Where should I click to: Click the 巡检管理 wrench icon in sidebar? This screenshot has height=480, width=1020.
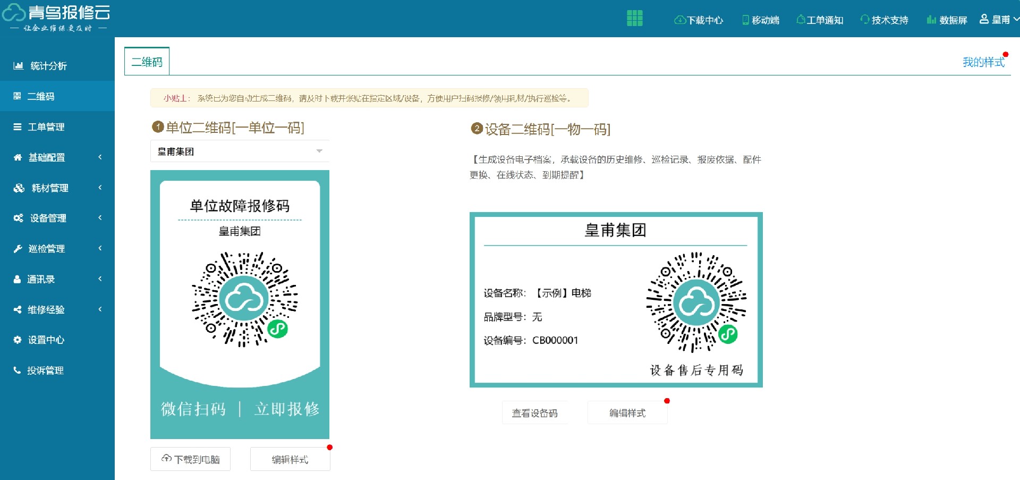click(x=18, y=249)
